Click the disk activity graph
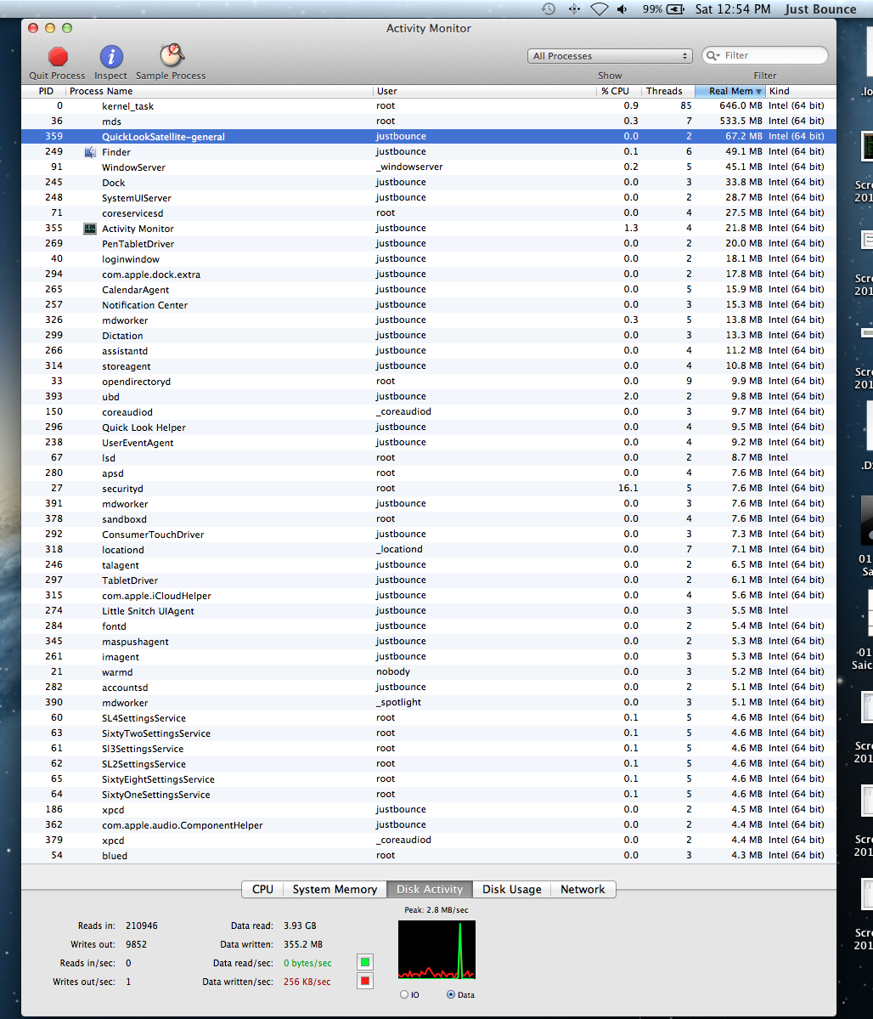 436,949
